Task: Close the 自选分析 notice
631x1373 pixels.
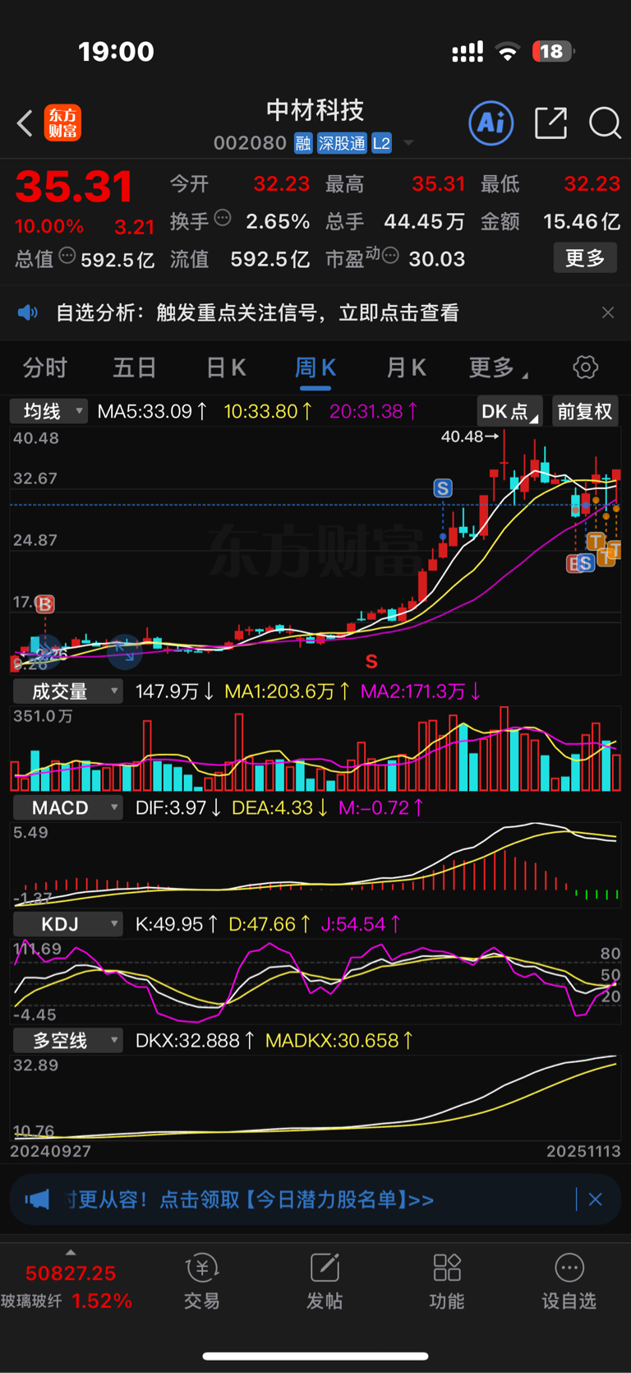Action: [608, 312]
